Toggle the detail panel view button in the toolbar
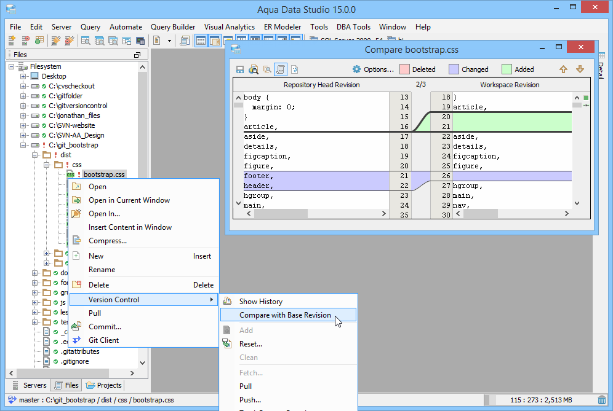Image resolution: width=613 pixels, height=411 pixels. [x=215, y=41]
